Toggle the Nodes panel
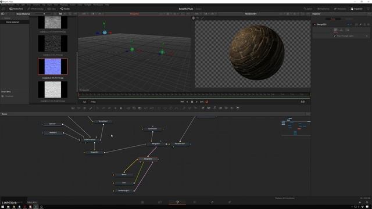372x209 pixels. coord(65,9)
